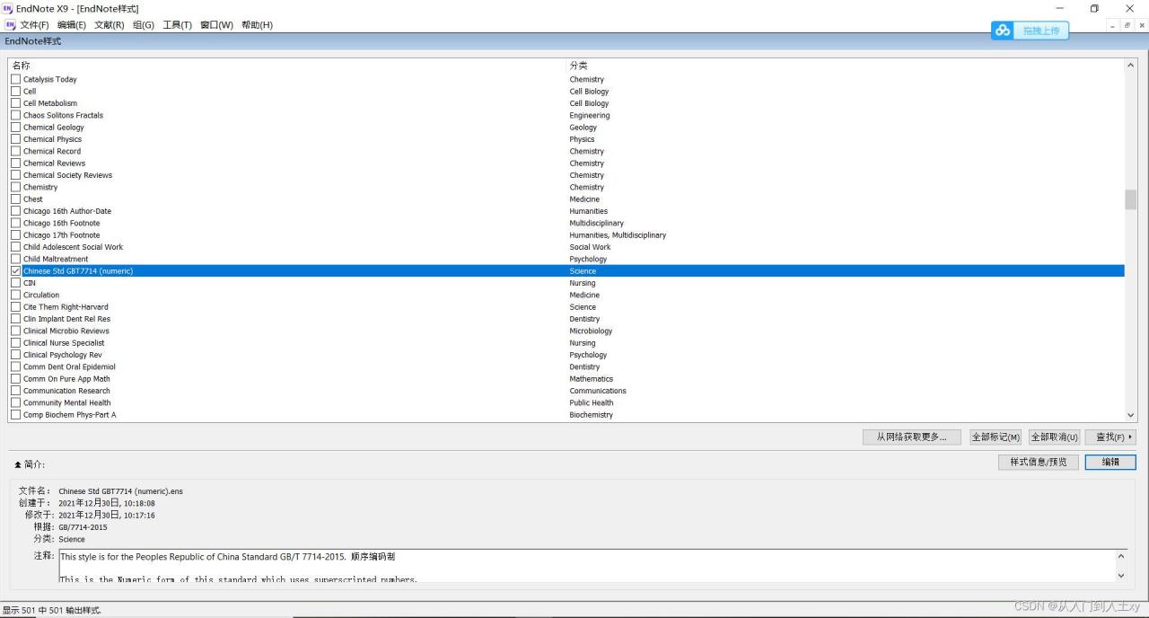Open the 编辑(E) menu
The height and width of the screenshot is (618, 1149).
click(72, 24)
